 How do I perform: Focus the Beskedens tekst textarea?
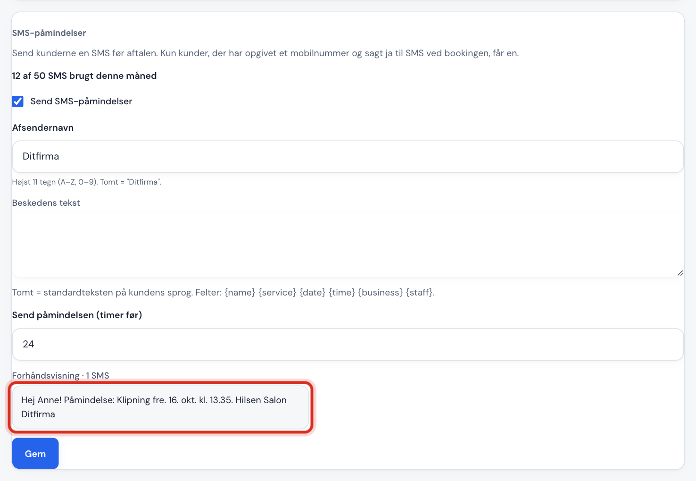[x=348, y=245]
